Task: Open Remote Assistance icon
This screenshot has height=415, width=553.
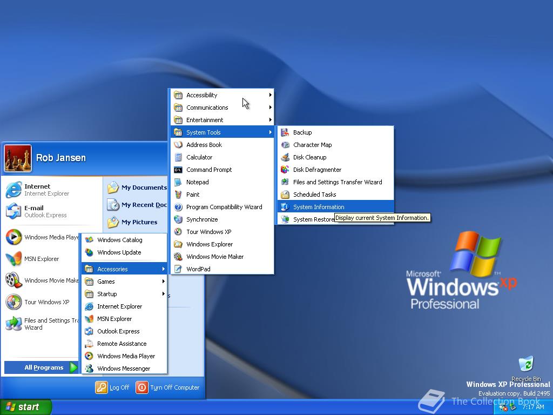Action: coord(89,343)
